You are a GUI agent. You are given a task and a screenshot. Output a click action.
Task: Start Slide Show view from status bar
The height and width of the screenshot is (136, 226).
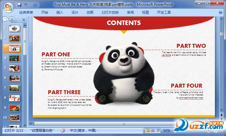pyautogui.click(x=158, y=131)
